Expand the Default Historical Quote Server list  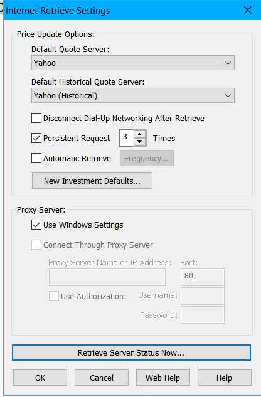133,95
